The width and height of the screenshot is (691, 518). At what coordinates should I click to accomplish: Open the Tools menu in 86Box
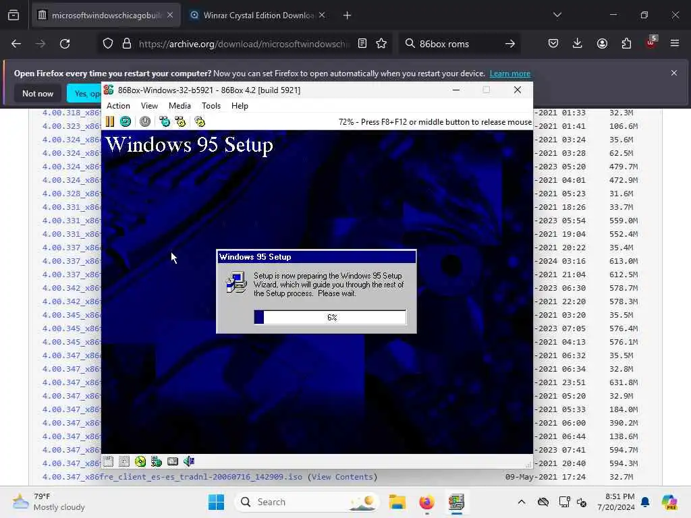pyautogui.click(x=211, y=106)
